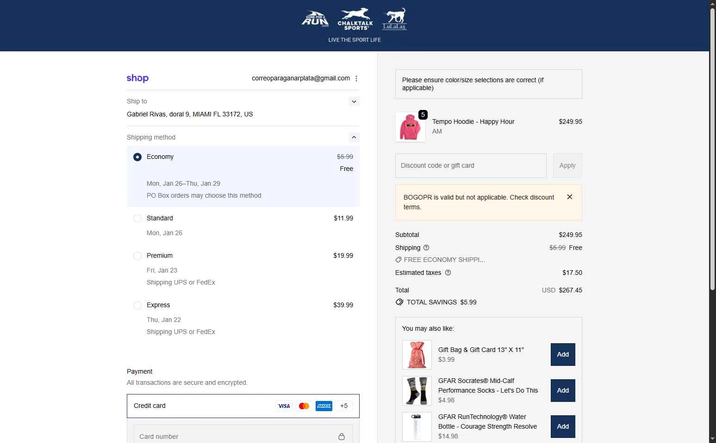Add GFAR Socrates socks to order

coord(563,390)
